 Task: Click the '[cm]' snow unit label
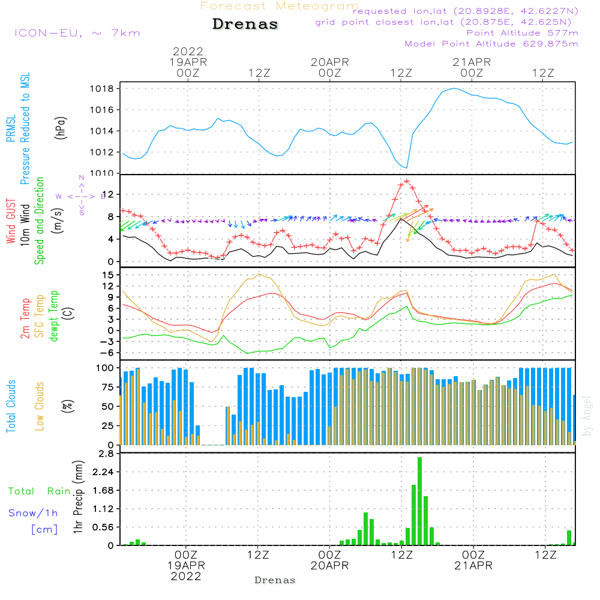44,530
